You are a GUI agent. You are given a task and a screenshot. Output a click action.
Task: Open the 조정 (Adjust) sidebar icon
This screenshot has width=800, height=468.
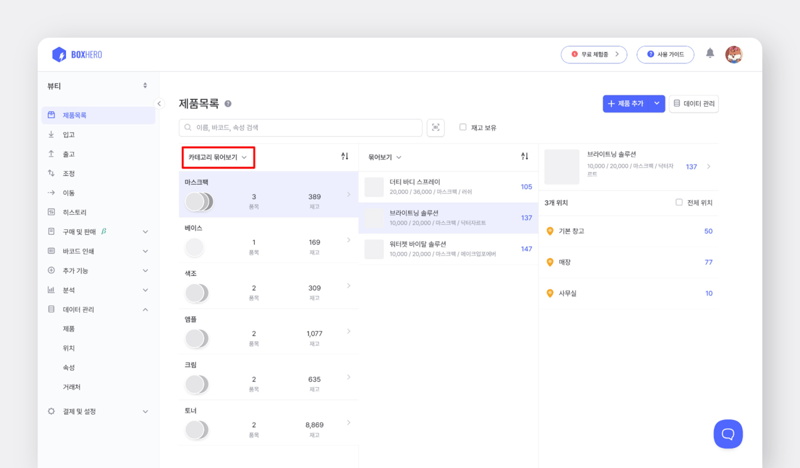pos(51,173)
